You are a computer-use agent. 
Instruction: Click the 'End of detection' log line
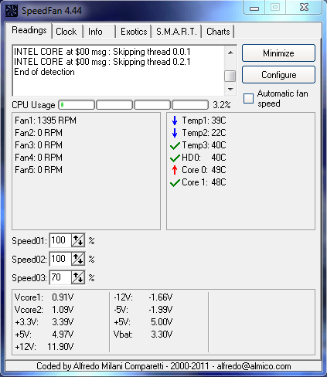coord(44,72)
